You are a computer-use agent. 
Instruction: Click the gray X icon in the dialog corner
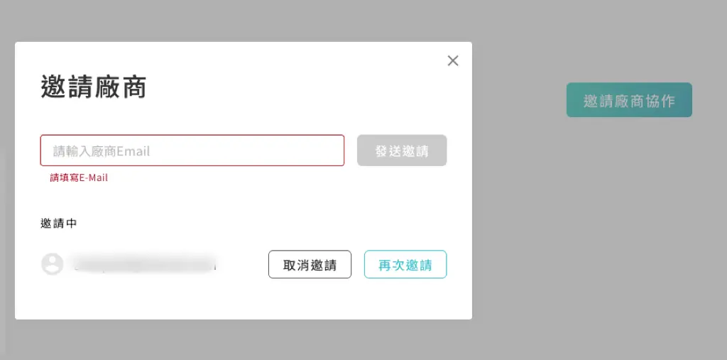point(453,61)
